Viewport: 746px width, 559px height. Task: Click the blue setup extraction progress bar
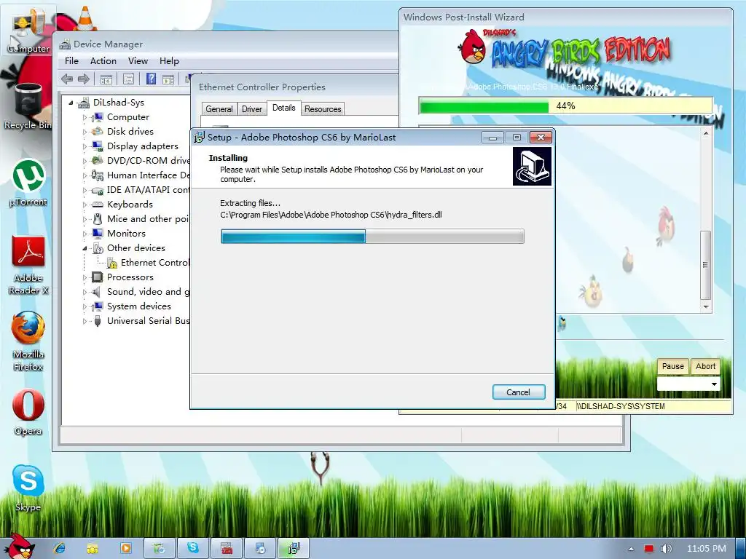pyautogui.click(x=372, y=237)
